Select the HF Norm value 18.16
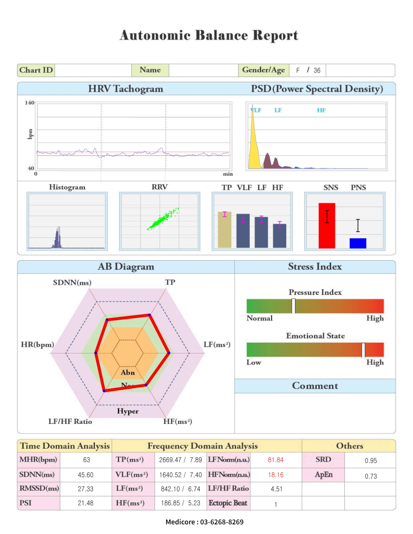This screenshot has height=534, width=413. coord(276,475)
